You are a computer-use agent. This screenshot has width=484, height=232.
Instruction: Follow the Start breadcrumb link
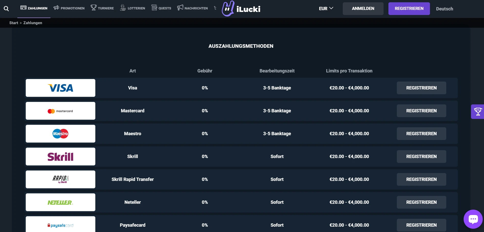14,23
